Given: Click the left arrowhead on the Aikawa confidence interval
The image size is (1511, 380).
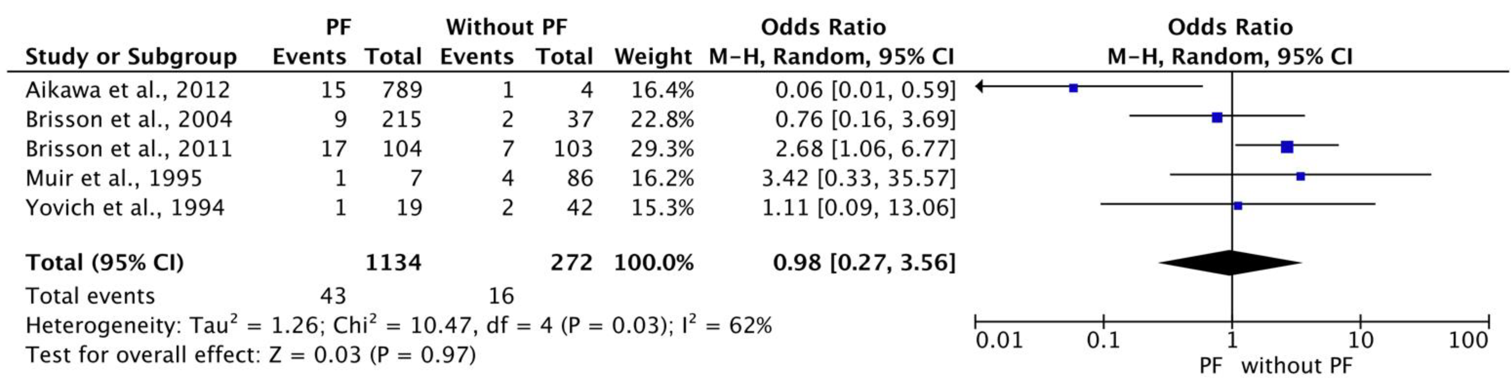Looking at the screenshot, I should pos(979,87).
